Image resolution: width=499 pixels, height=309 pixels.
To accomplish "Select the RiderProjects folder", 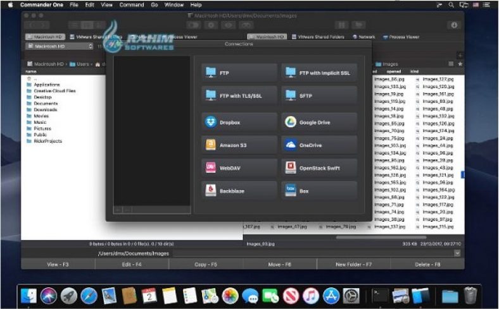I will click(x=47, y=141).
